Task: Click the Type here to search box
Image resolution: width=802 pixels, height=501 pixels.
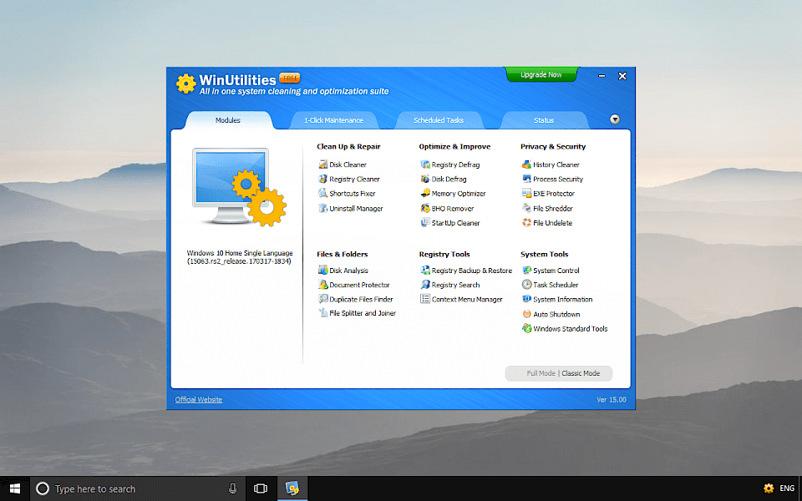Action: (x=138, y=488)
